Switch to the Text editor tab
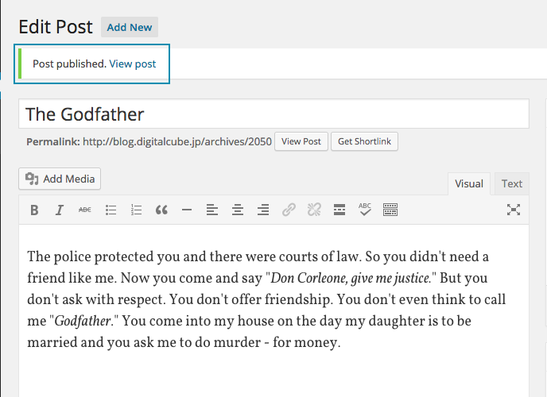The height and width of the screenshot is (397, 547). 512,183
